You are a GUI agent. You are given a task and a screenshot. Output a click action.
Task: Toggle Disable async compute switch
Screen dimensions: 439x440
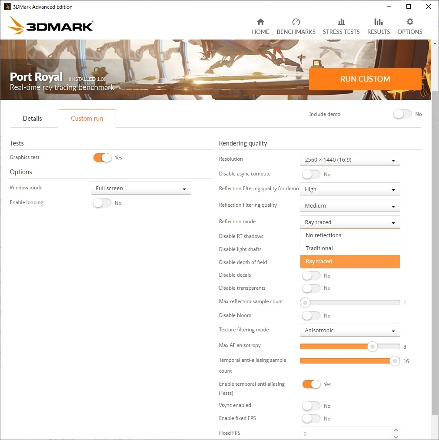tap(311, 174)
